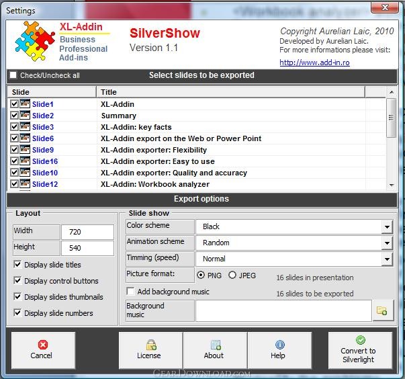The height and width of the screenshot is (379, 405).
Task: Uncheck Slide10 checkbox
Action: pyautogui.click(x=14, y=173)
